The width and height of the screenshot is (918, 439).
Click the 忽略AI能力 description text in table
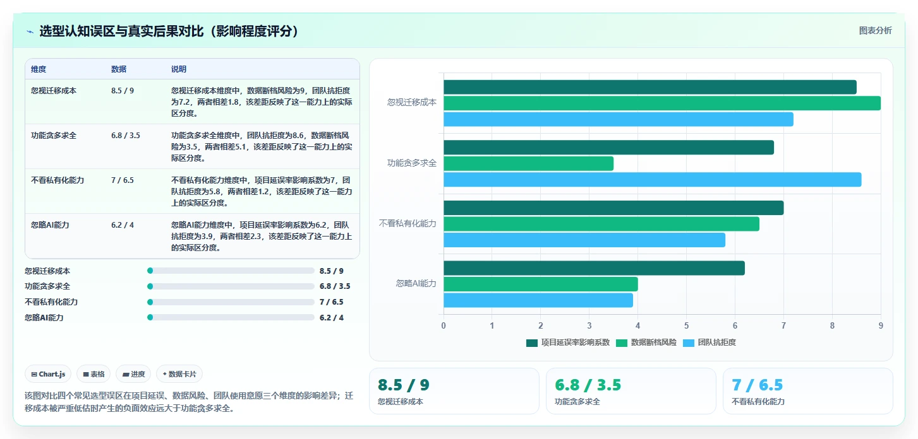coord(262,237)
